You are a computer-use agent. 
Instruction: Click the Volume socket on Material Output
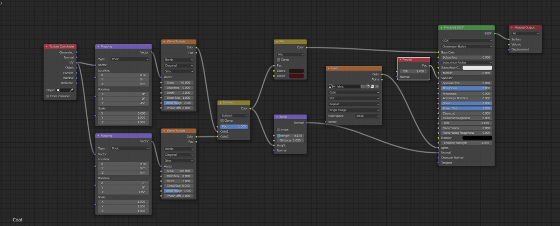coord(509,44)
